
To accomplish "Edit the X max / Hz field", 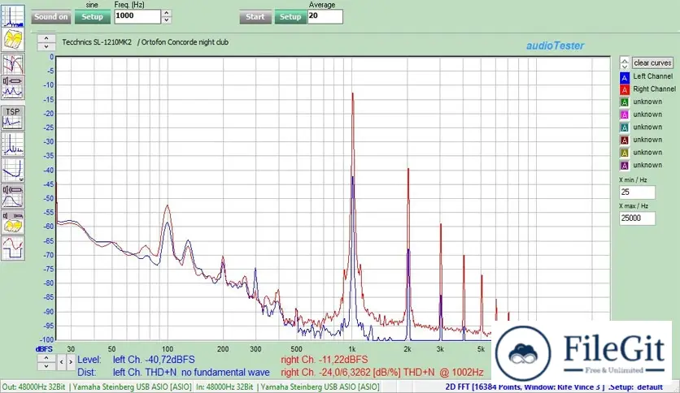I will pyautogui.click(x=637, y=218).
